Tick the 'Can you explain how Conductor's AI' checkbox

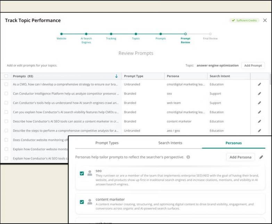(x=6, y=112)
